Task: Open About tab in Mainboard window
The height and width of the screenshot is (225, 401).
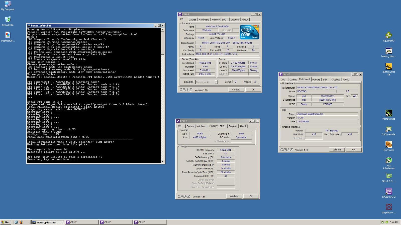Action: 346,80
